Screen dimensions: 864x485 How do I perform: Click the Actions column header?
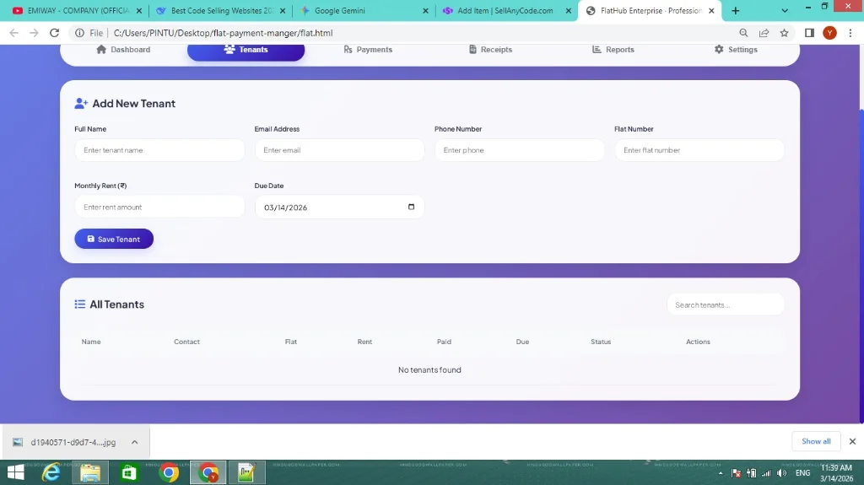(x=698, y=342)
